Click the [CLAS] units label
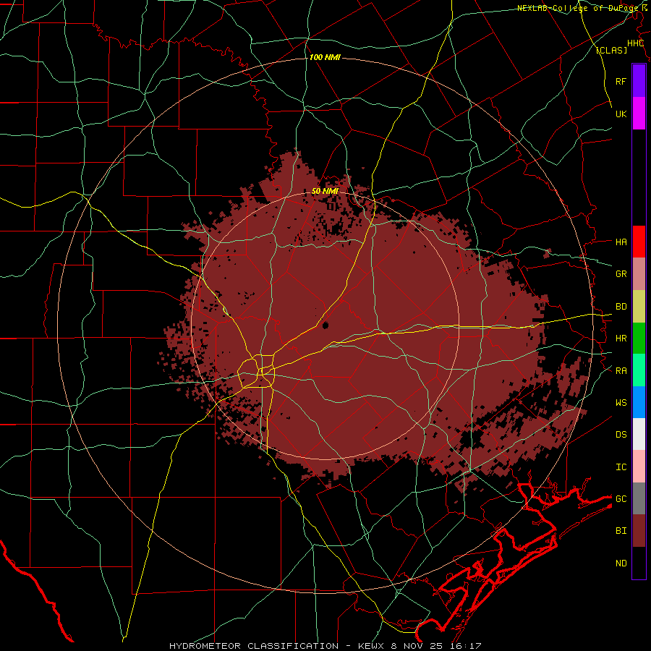651x651 pixels. pyautogui.click(x=611, y=50)
